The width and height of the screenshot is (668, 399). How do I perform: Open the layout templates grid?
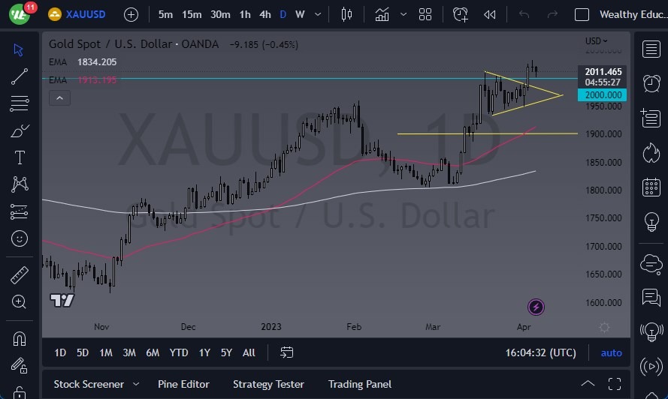pyautogui.click(x=425, y=14)
